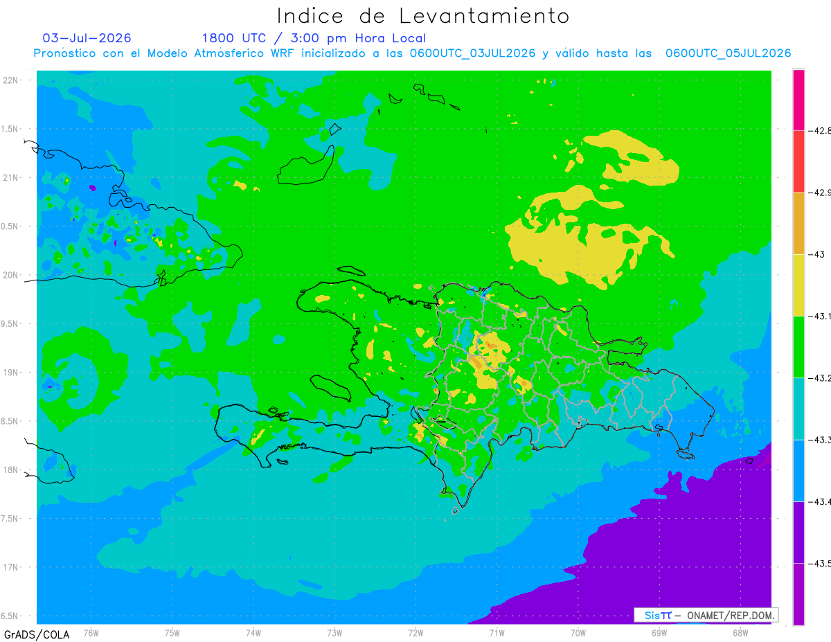This screenshot has width=831, height=642.
Task: Select the '0600UTC_03JUL2026' initialization timestamp
Action: click(472, 53)
